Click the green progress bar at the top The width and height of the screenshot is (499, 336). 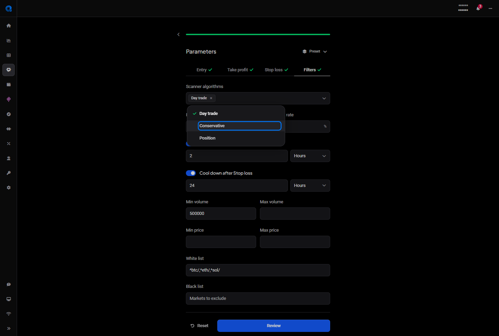[x=258, y=34]
